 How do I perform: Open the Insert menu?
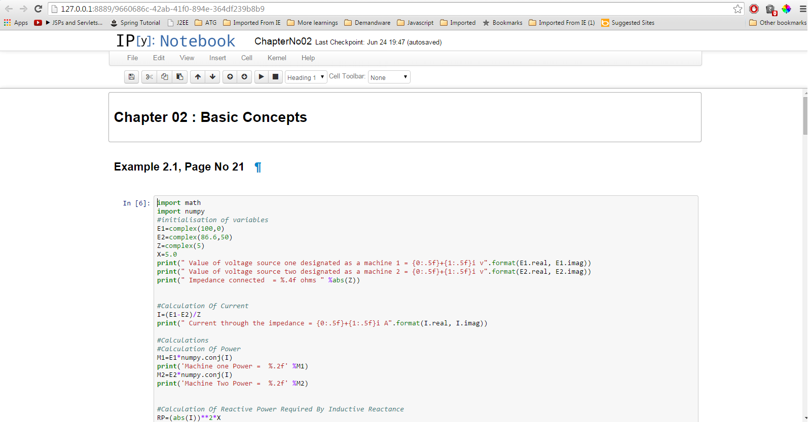pos(217,58)
